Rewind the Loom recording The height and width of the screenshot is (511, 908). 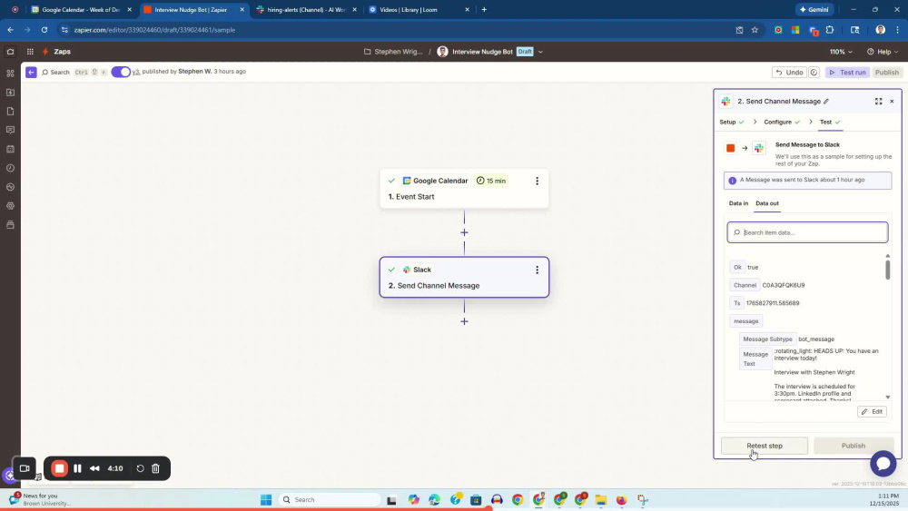[94, 468]
